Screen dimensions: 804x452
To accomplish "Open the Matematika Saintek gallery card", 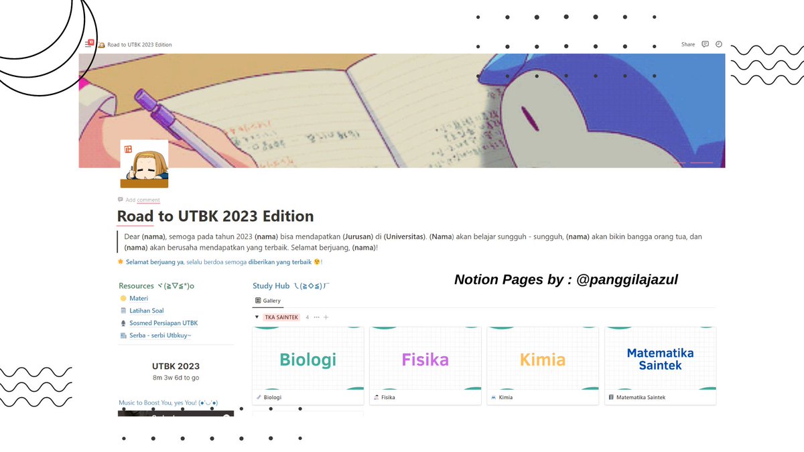I will 660,366.
